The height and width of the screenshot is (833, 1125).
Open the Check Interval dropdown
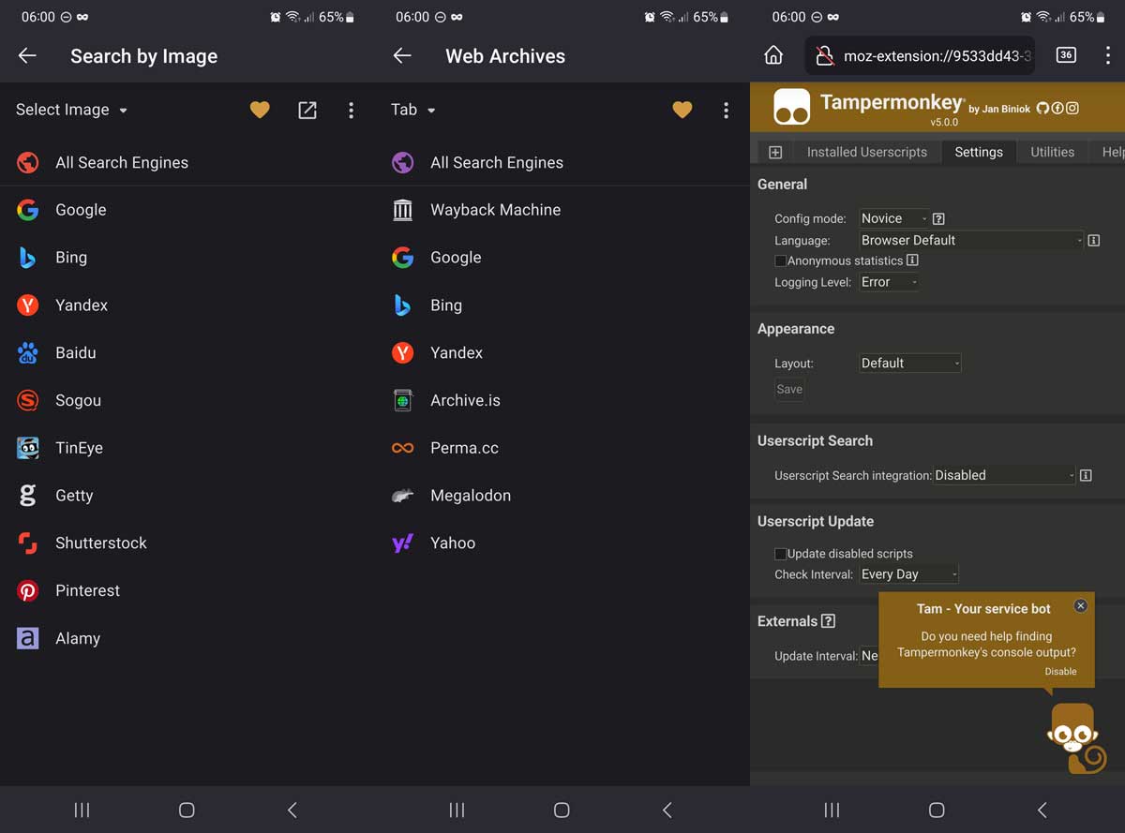coord(909,574)
